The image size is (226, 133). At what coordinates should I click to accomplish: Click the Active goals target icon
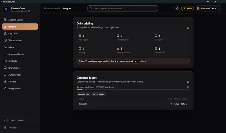click(x=80, y=36)
